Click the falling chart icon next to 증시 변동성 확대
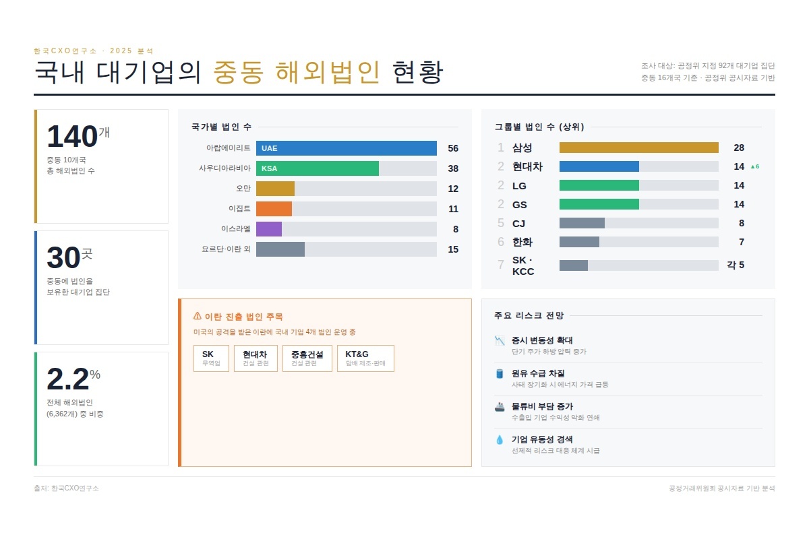The image size is (809, 539). click(x=500, y=341)
